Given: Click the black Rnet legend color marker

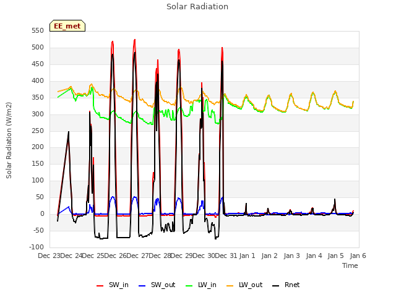Looking at the screenshot, I should [x=276, y=286].
